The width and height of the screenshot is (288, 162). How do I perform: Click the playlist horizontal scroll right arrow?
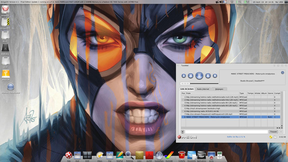279,128
